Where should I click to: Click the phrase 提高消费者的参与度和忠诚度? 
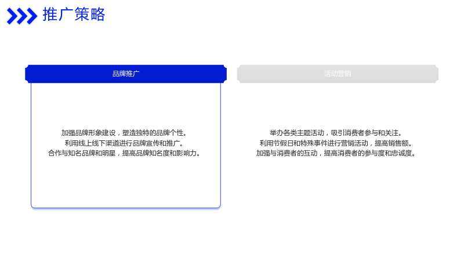point(368,153)
